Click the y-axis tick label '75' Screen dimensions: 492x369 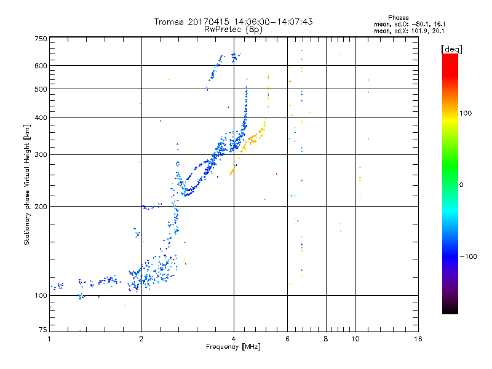coord(43,330)
